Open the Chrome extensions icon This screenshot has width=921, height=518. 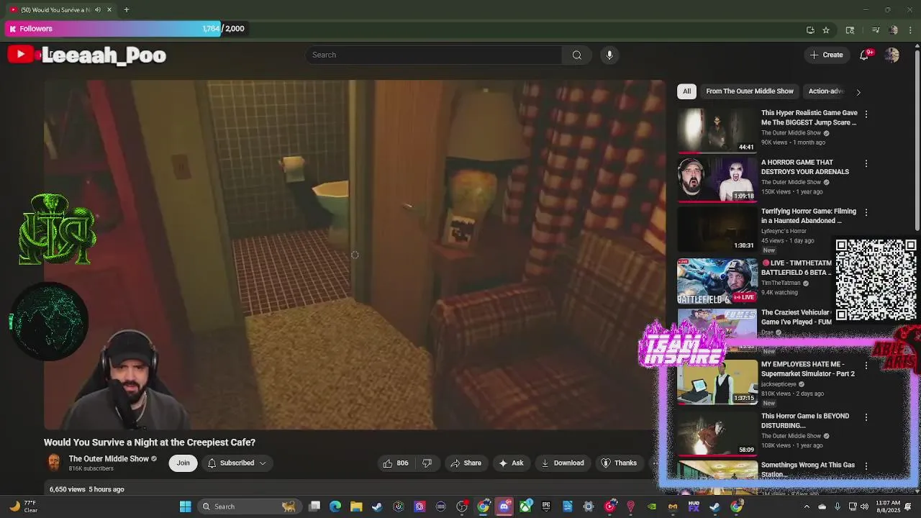point(850,29)
